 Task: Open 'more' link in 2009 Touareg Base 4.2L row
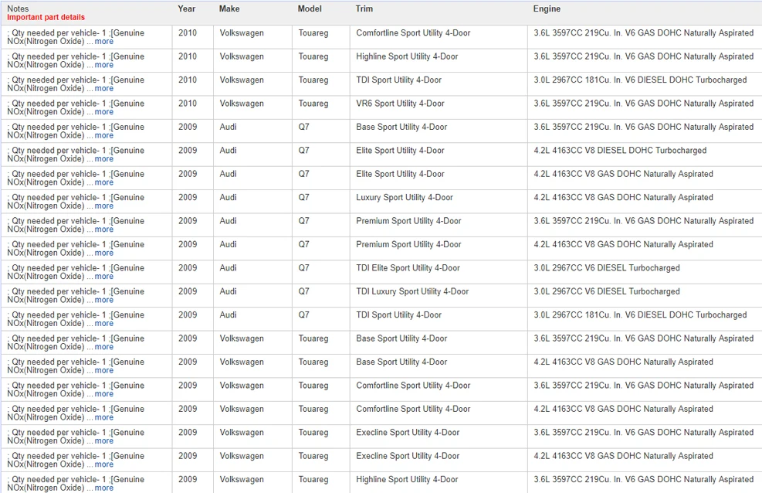(x=104, y=370)
